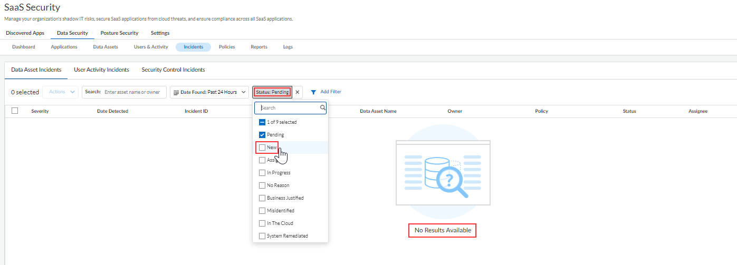The height and width of the screenshot is (265, 737).
Task: Click the asset name or owner search field
Action: tap(132, 92)
